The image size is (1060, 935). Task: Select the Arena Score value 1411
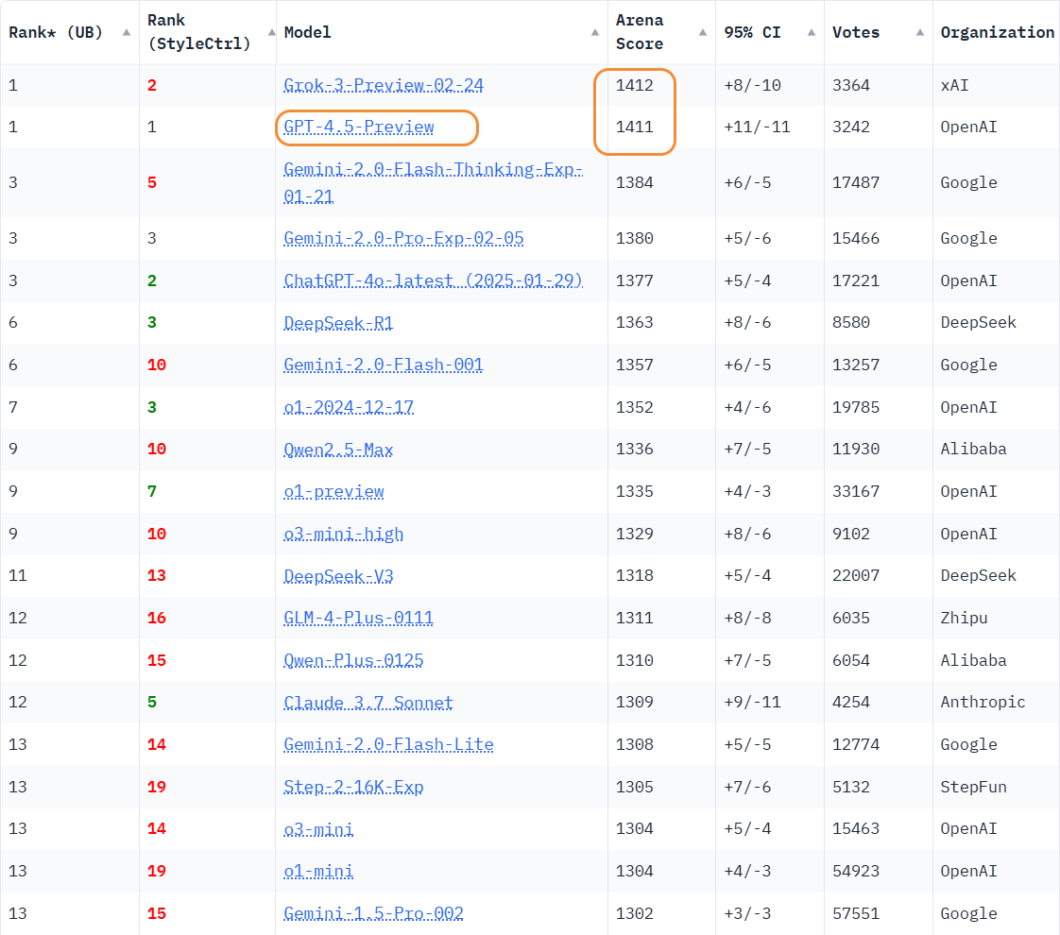coord(635,127)
